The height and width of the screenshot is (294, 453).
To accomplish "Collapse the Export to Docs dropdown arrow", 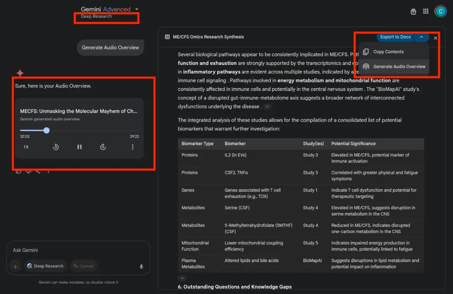I will point(422,37).
